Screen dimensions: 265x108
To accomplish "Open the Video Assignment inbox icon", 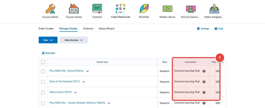I will tap(214, 9).
